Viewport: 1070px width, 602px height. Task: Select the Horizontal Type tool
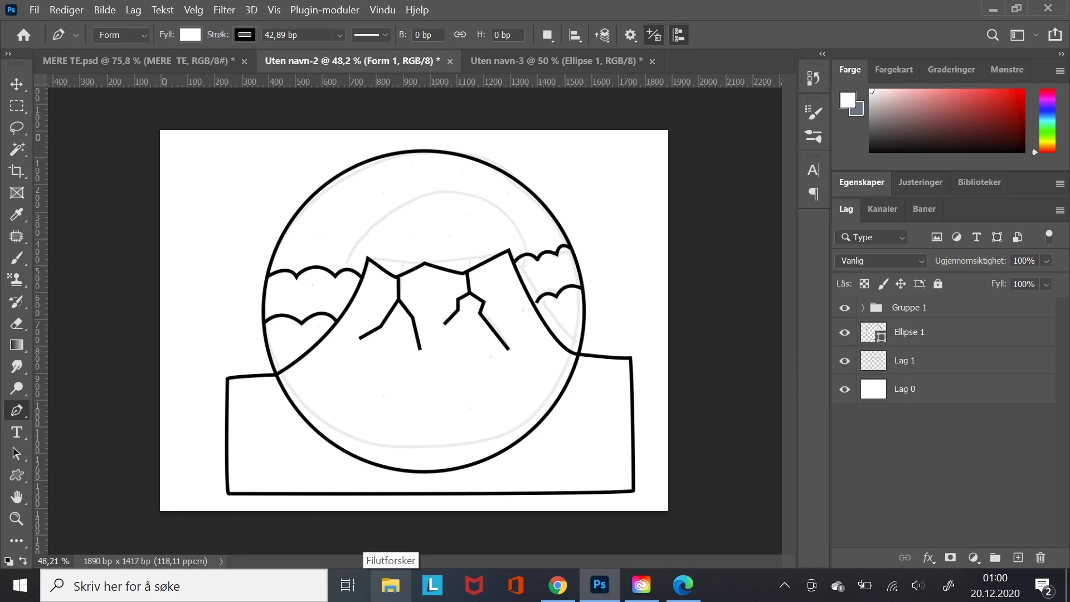17,432
